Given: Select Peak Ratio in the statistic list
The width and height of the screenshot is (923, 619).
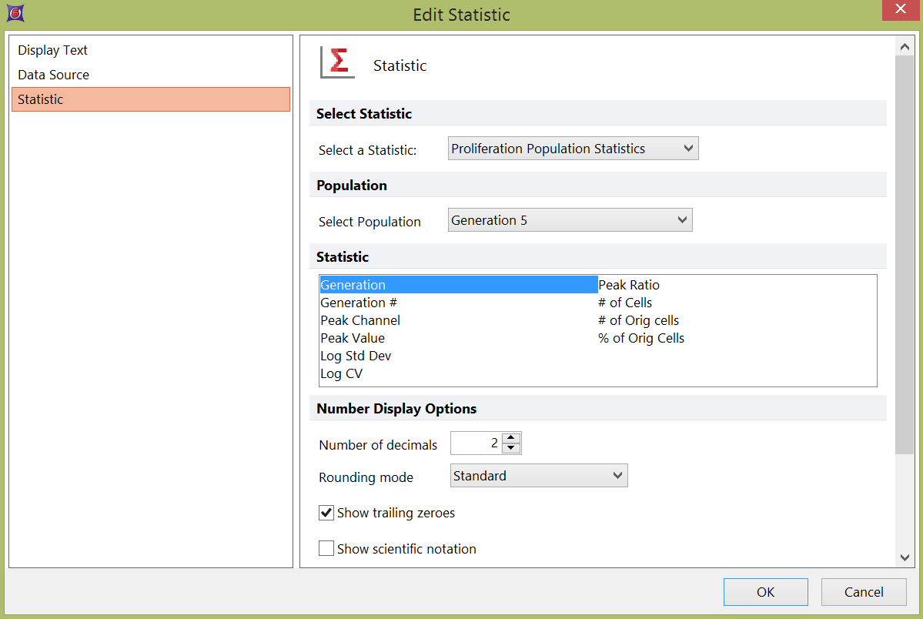Looking at the screenshot, I should pos(629,285).
